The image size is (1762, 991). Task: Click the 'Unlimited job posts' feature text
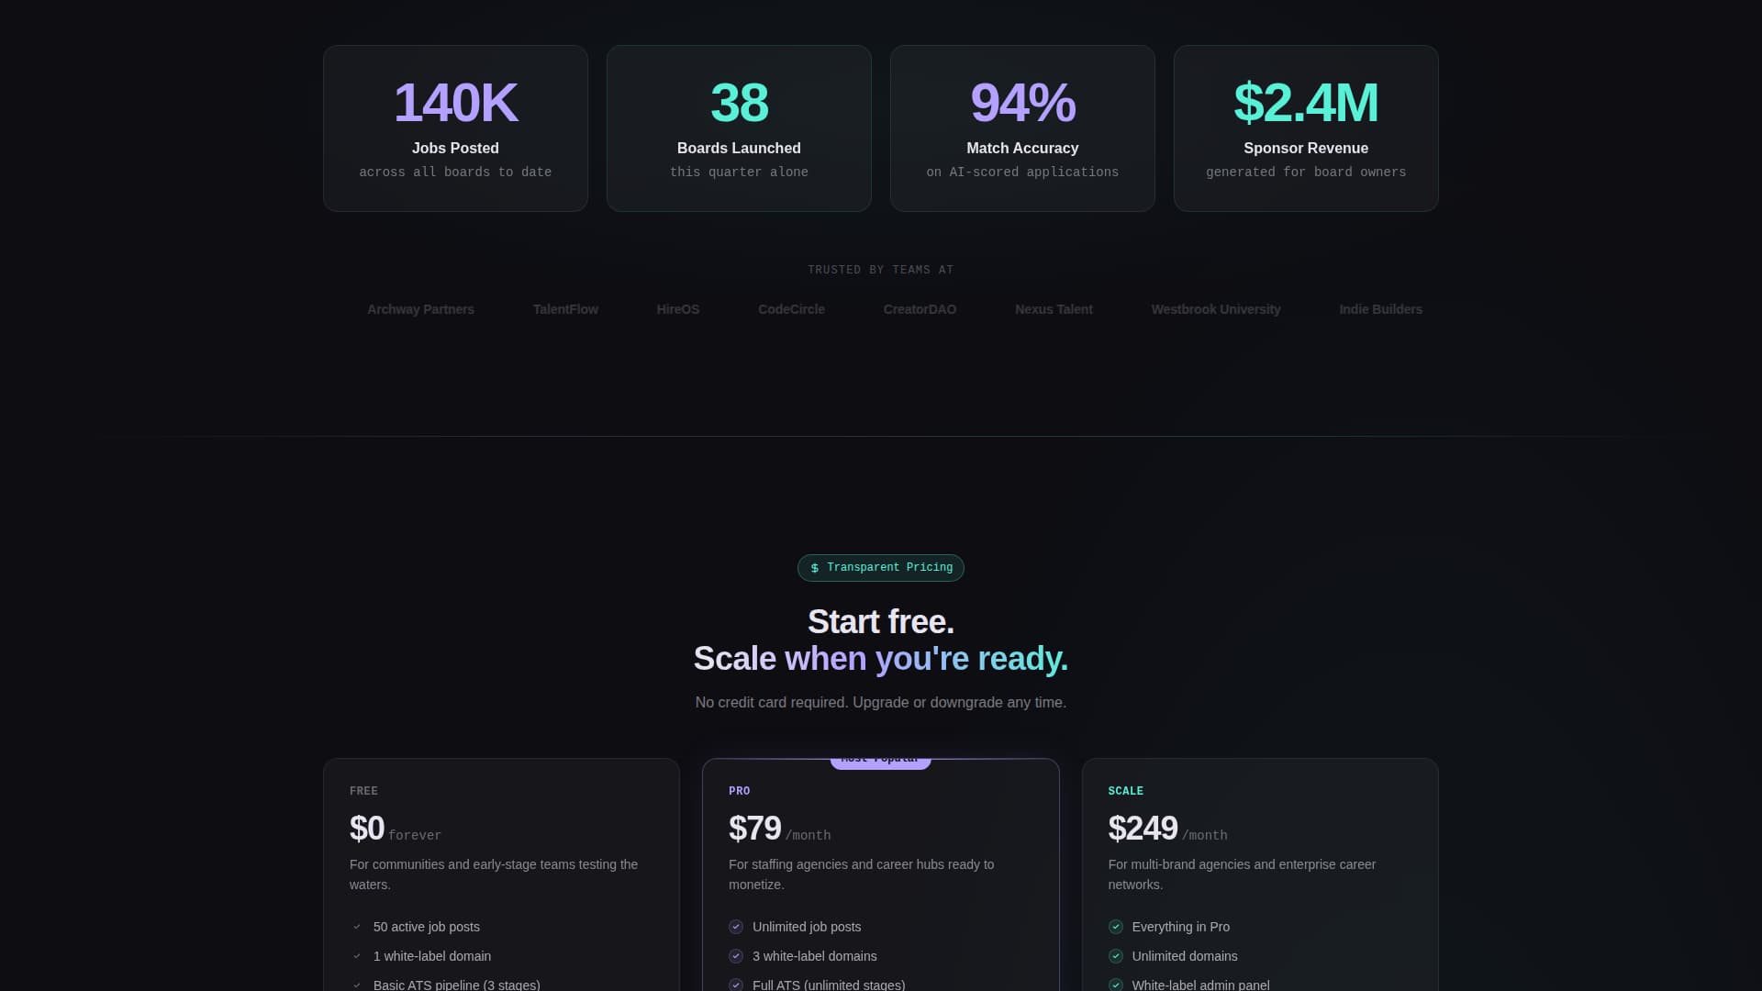click(x=807, y=927)
